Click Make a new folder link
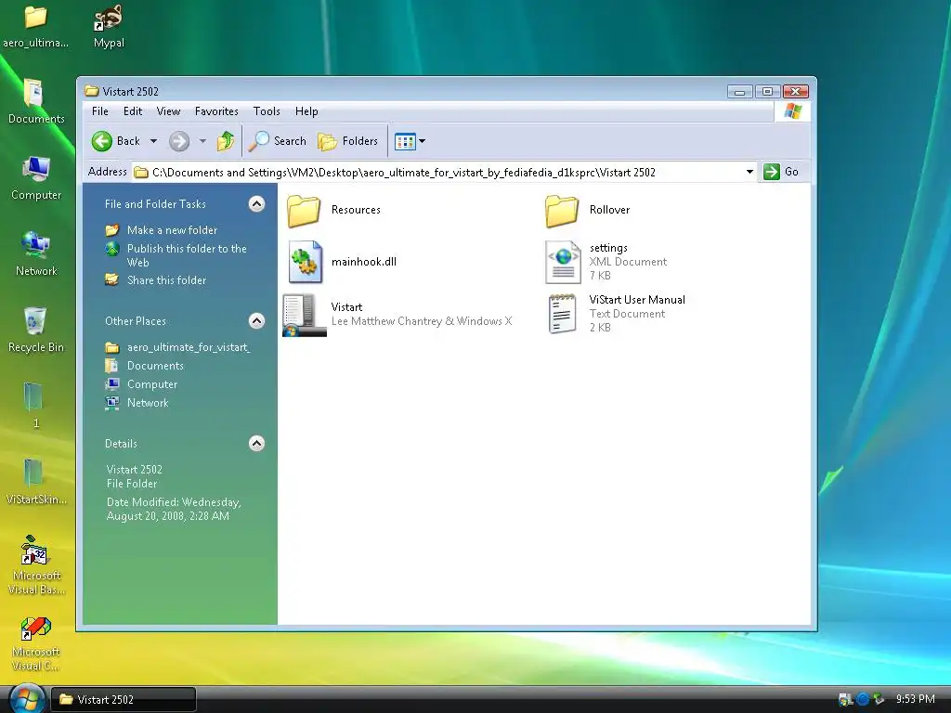 point(172,230)
